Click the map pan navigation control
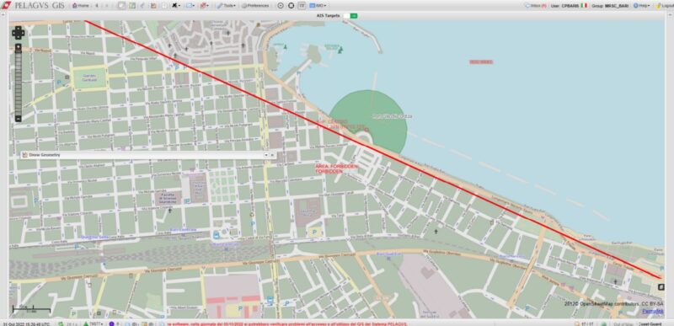The height and width of the screenshot is (326, 674). (18, 33)
